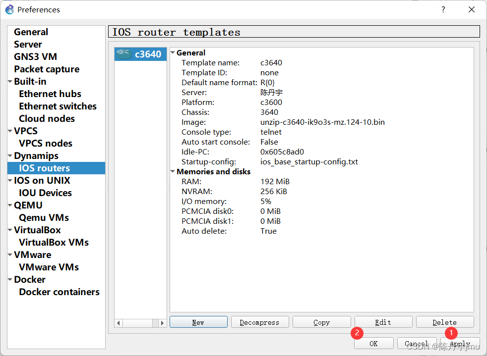
Task: Create a New IOS router template
Action: [198, 322]
